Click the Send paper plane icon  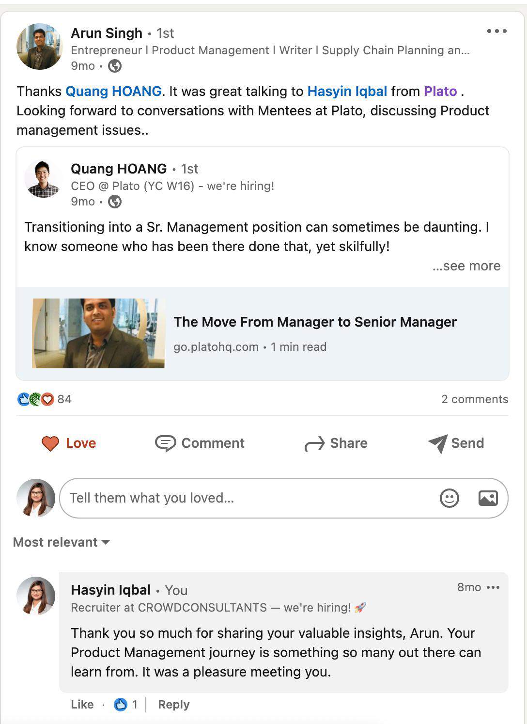tap(438, 443)
